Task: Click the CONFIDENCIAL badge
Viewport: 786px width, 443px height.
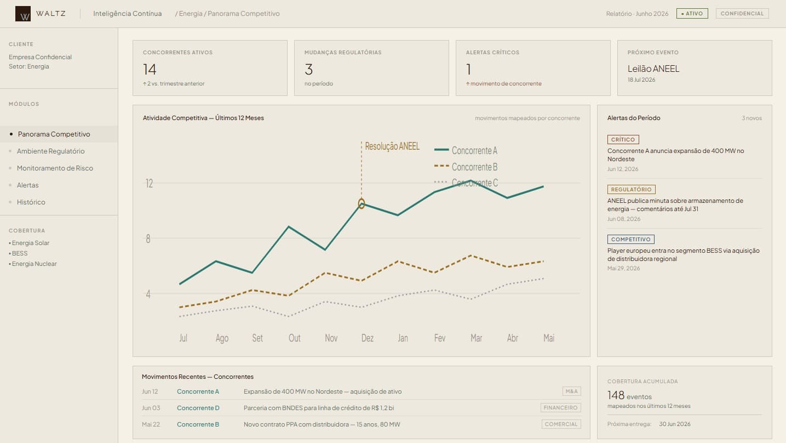Action: click(742, 14)
